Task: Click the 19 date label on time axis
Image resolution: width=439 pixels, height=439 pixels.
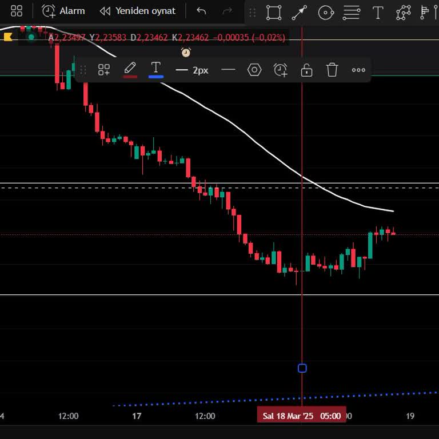Action: pos(410,416)
